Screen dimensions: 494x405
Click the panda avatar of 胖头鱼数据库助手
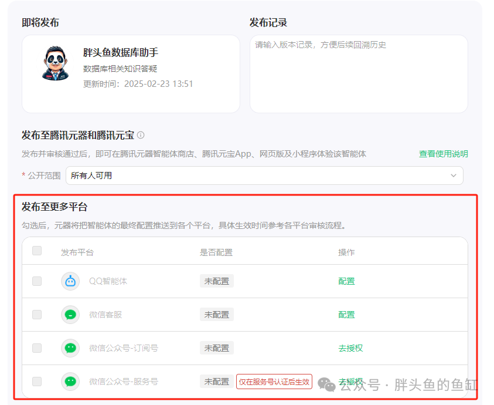[56, 63]
